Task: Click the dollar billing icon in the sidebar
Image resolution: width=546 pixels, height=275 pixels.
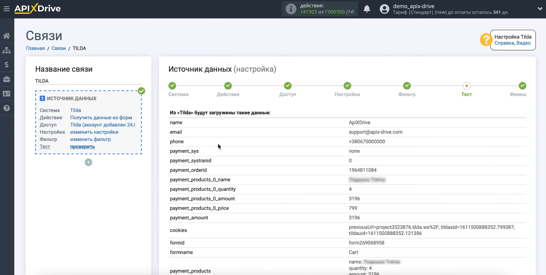Action: (x=7, y=65)
